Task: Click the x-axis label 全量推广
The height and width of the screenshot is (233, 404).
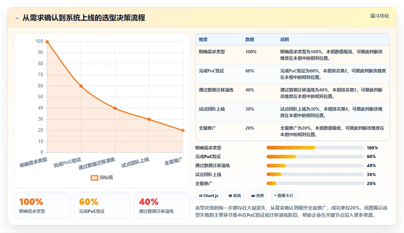Action: [x=174, y=161]
